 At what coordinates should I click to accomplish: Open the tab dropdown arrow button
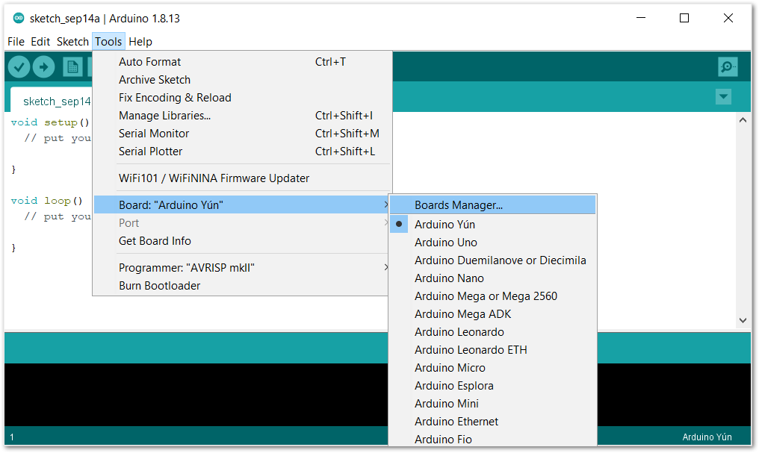tap(723, 97)
